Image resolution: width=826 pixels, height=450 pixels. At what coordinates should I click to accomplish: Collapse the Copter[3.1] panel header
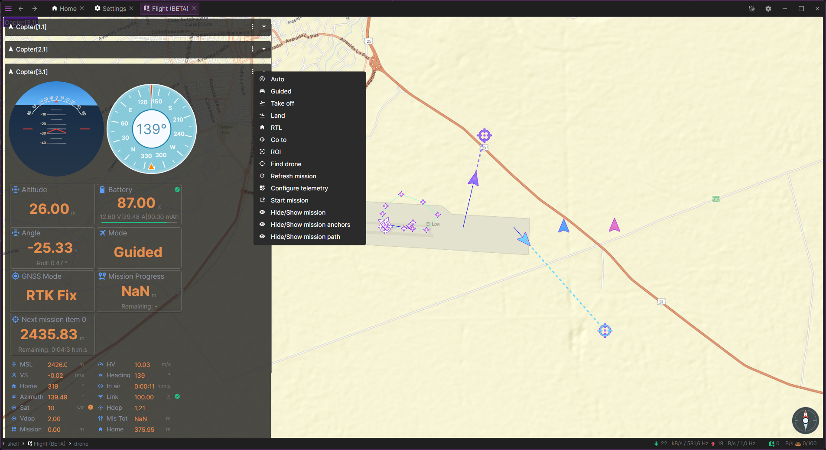tap(130, 72)
